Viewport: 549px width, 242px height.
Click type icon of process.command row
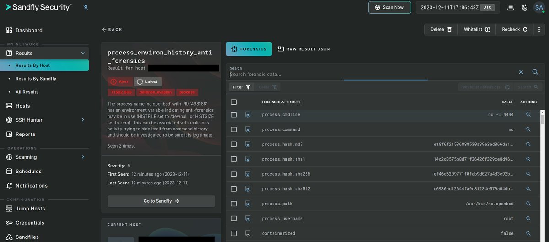[x=248, y=129]
